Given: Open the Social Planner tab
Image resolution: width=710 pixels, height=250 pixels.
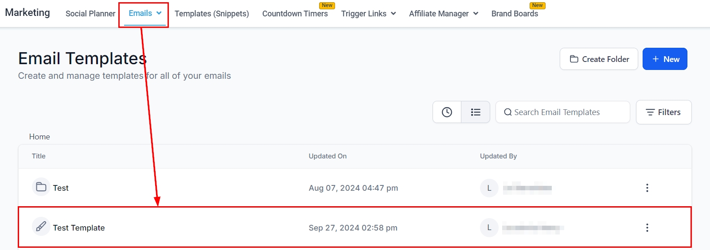Looking at the screenshot, I should (90, 14).
